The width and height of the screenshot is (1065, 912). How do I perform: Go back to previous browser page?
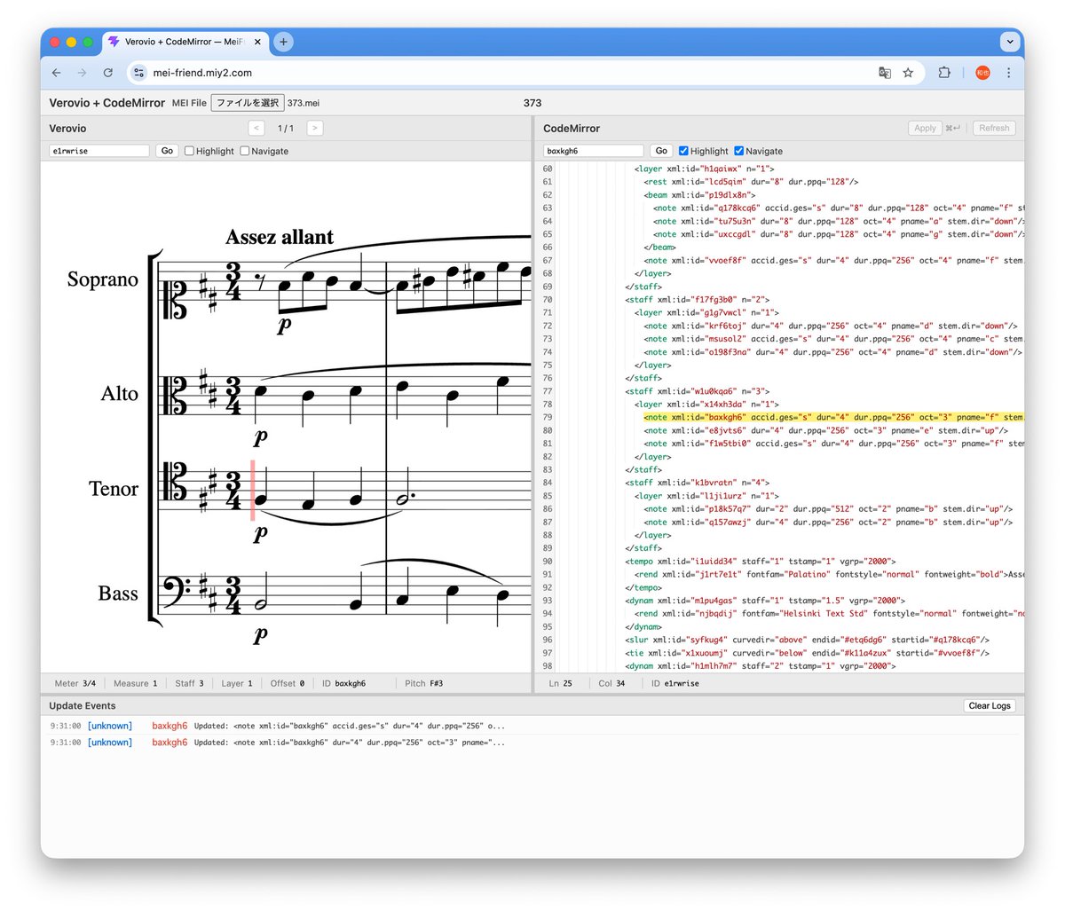(x=57, y=73)
